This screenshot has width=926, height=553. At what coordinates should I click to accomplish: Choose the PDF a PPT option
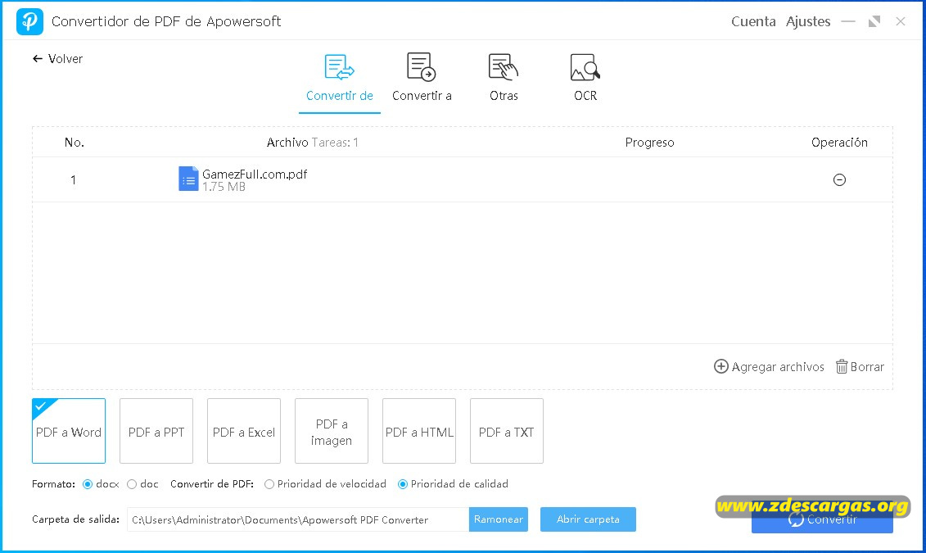pyautogui.click(x=156, y=431)
